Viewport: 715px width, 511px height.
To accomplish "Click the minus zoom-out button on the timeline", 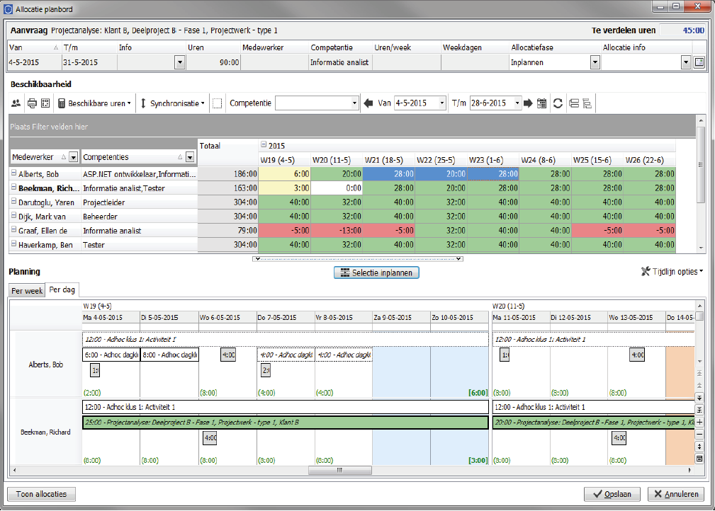I will point(699,435).
